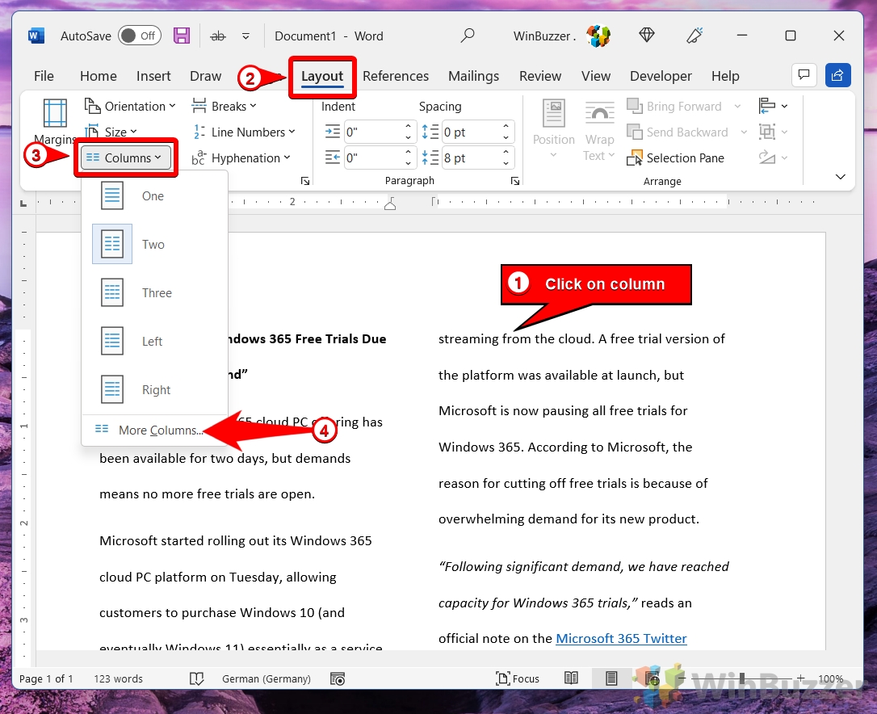
Task: Open the Group objects dropdown
Action: [773, 132]
